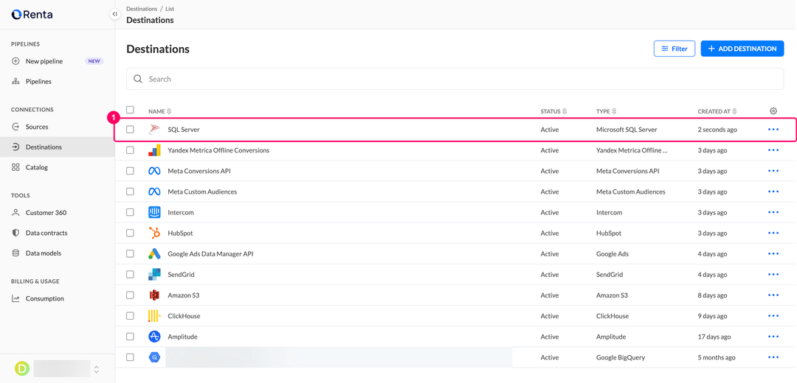Image resolution: width=797 pixels, height=383 pixels.
Task: Click the user avatar D icon
Action: pyautogui.click(x=22, y=369)
